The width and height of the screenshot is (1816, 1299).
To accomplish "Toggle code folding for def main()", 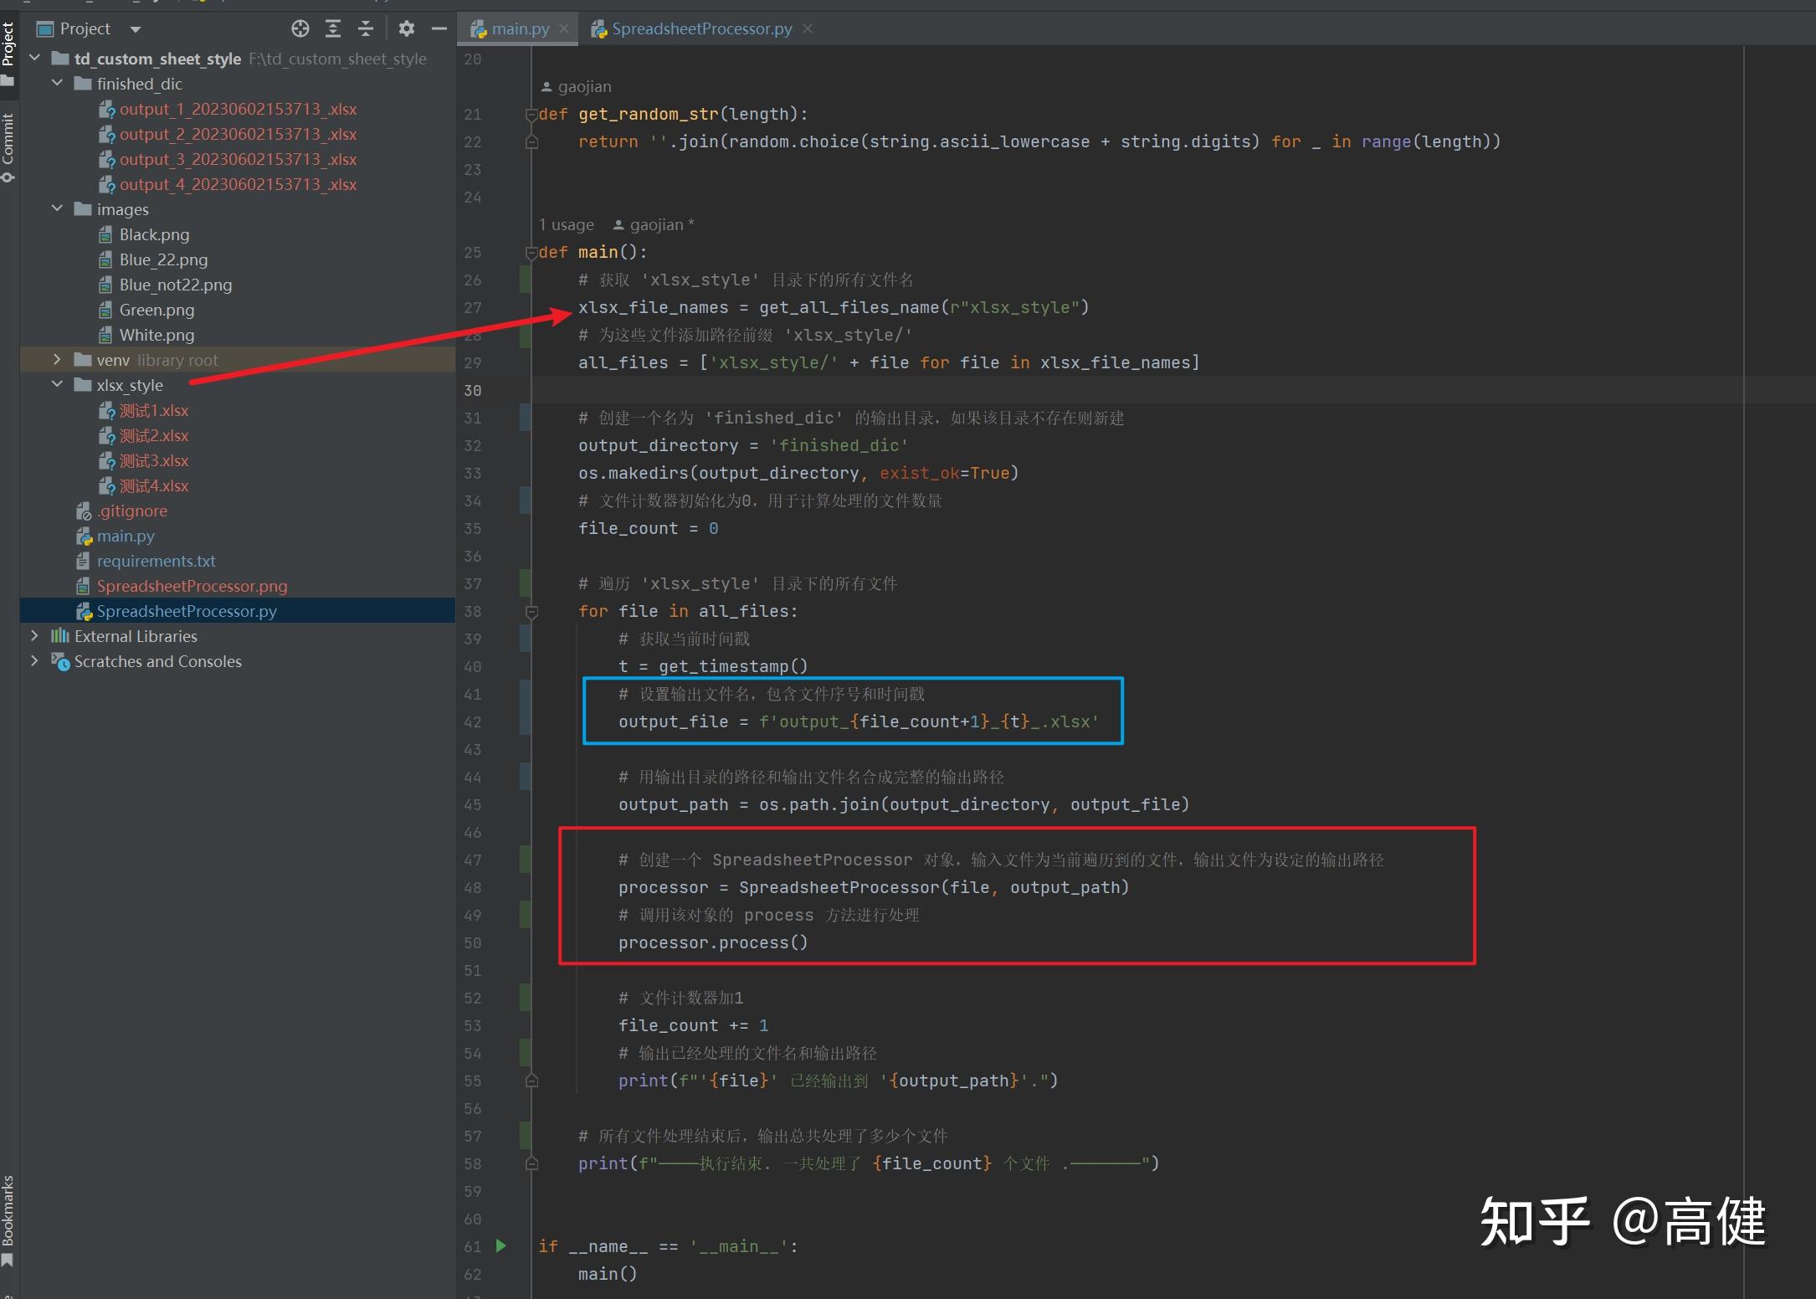I will (531, 252).
